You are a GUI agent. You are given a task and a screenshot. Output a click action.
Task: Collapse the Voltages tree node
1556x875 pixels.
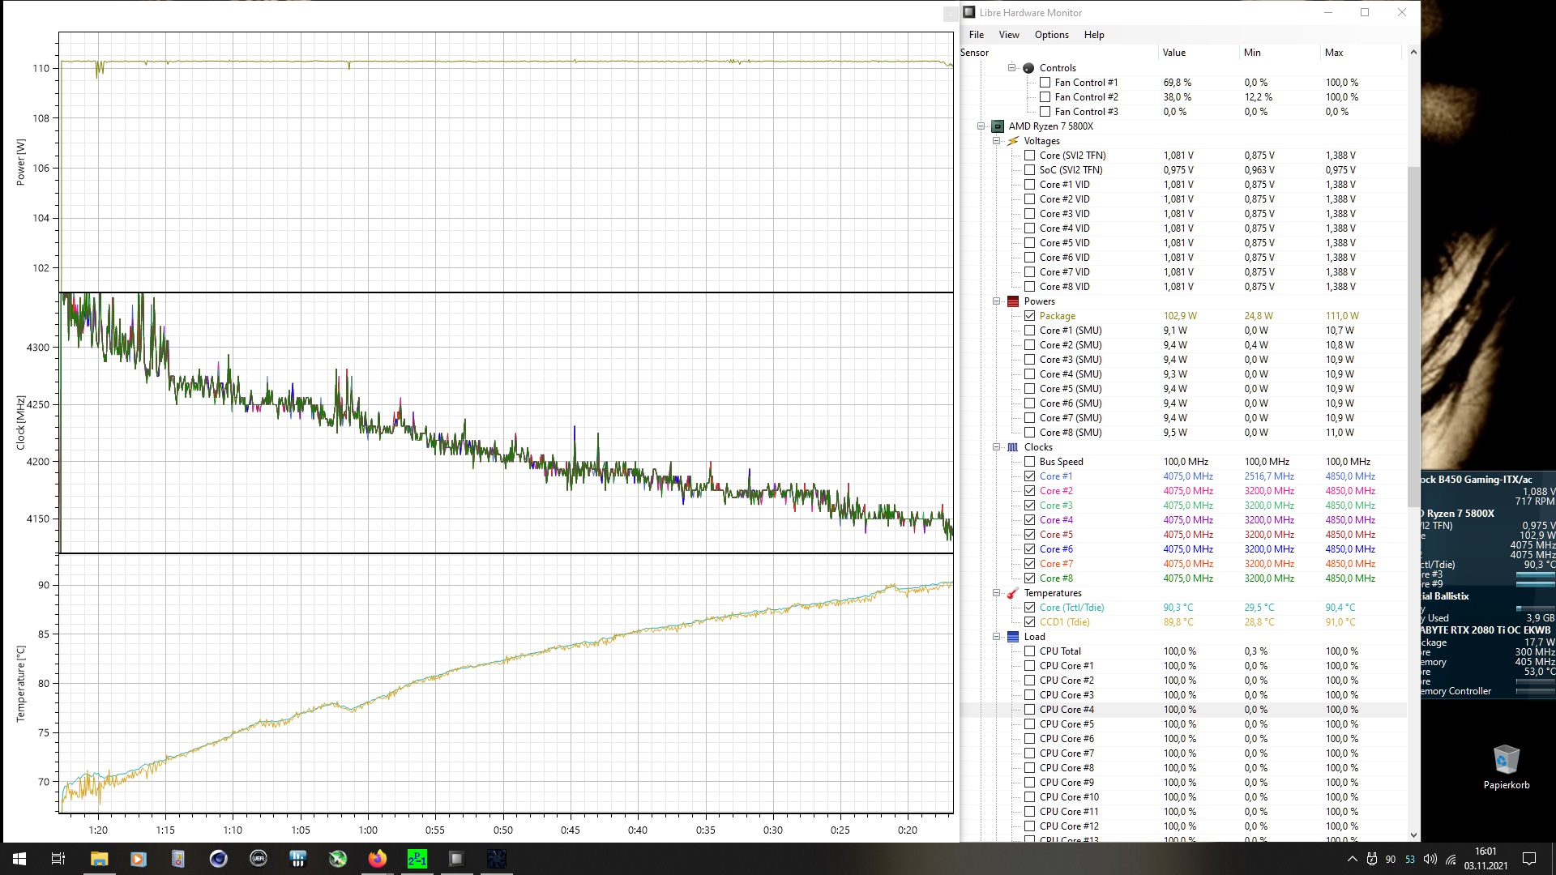[x=997, y=141]
